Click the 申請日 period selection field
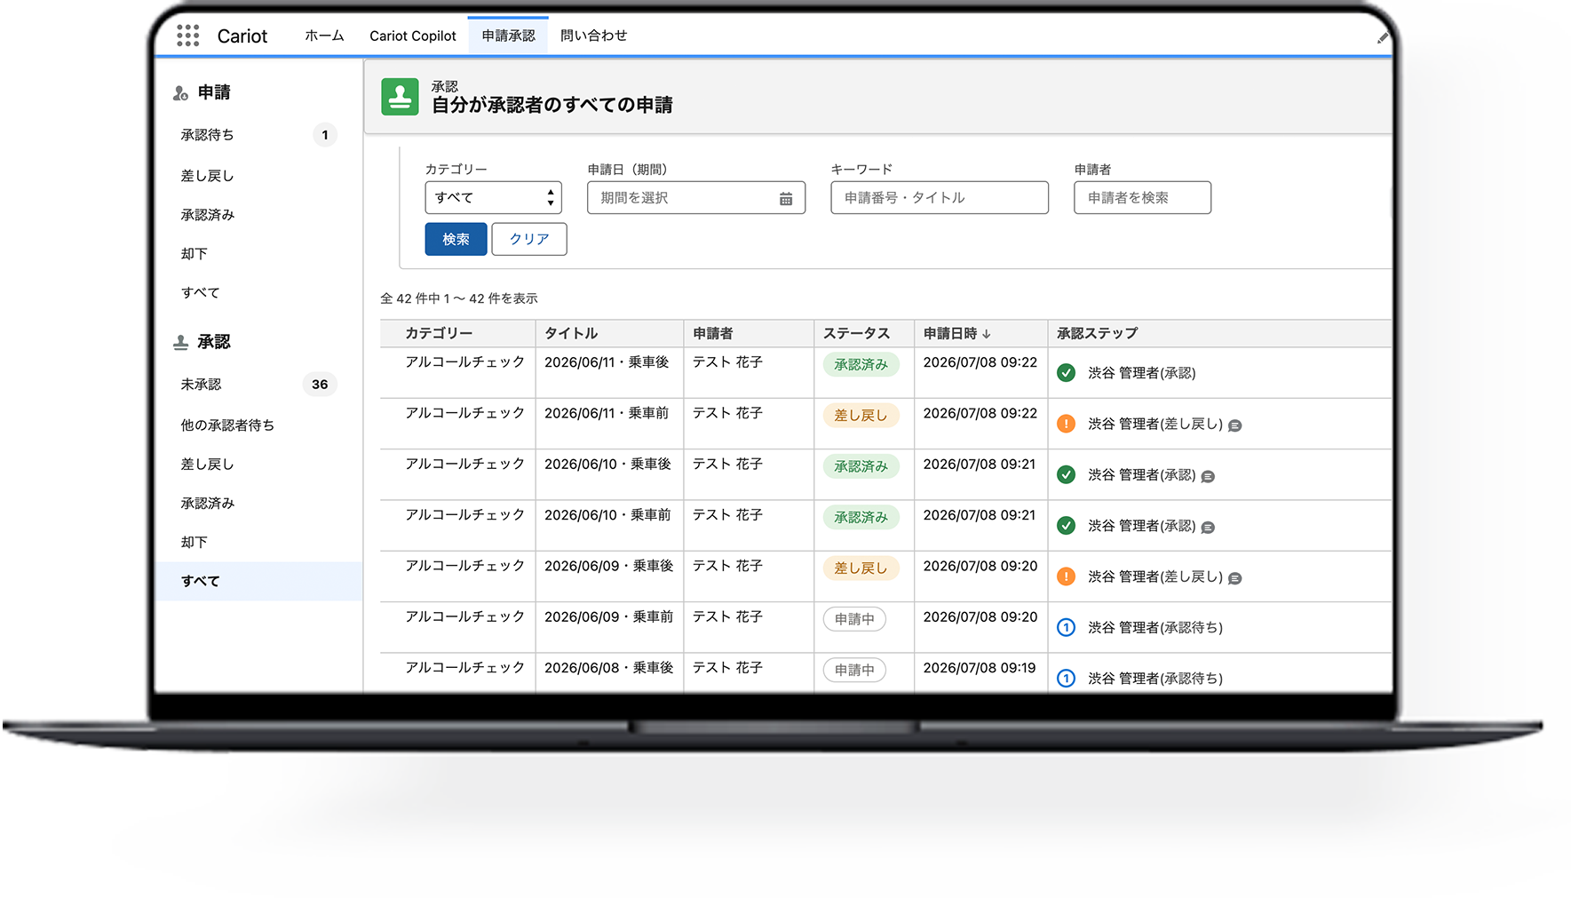This screenshot has height=906, width=1571. (x=696, y=197)
